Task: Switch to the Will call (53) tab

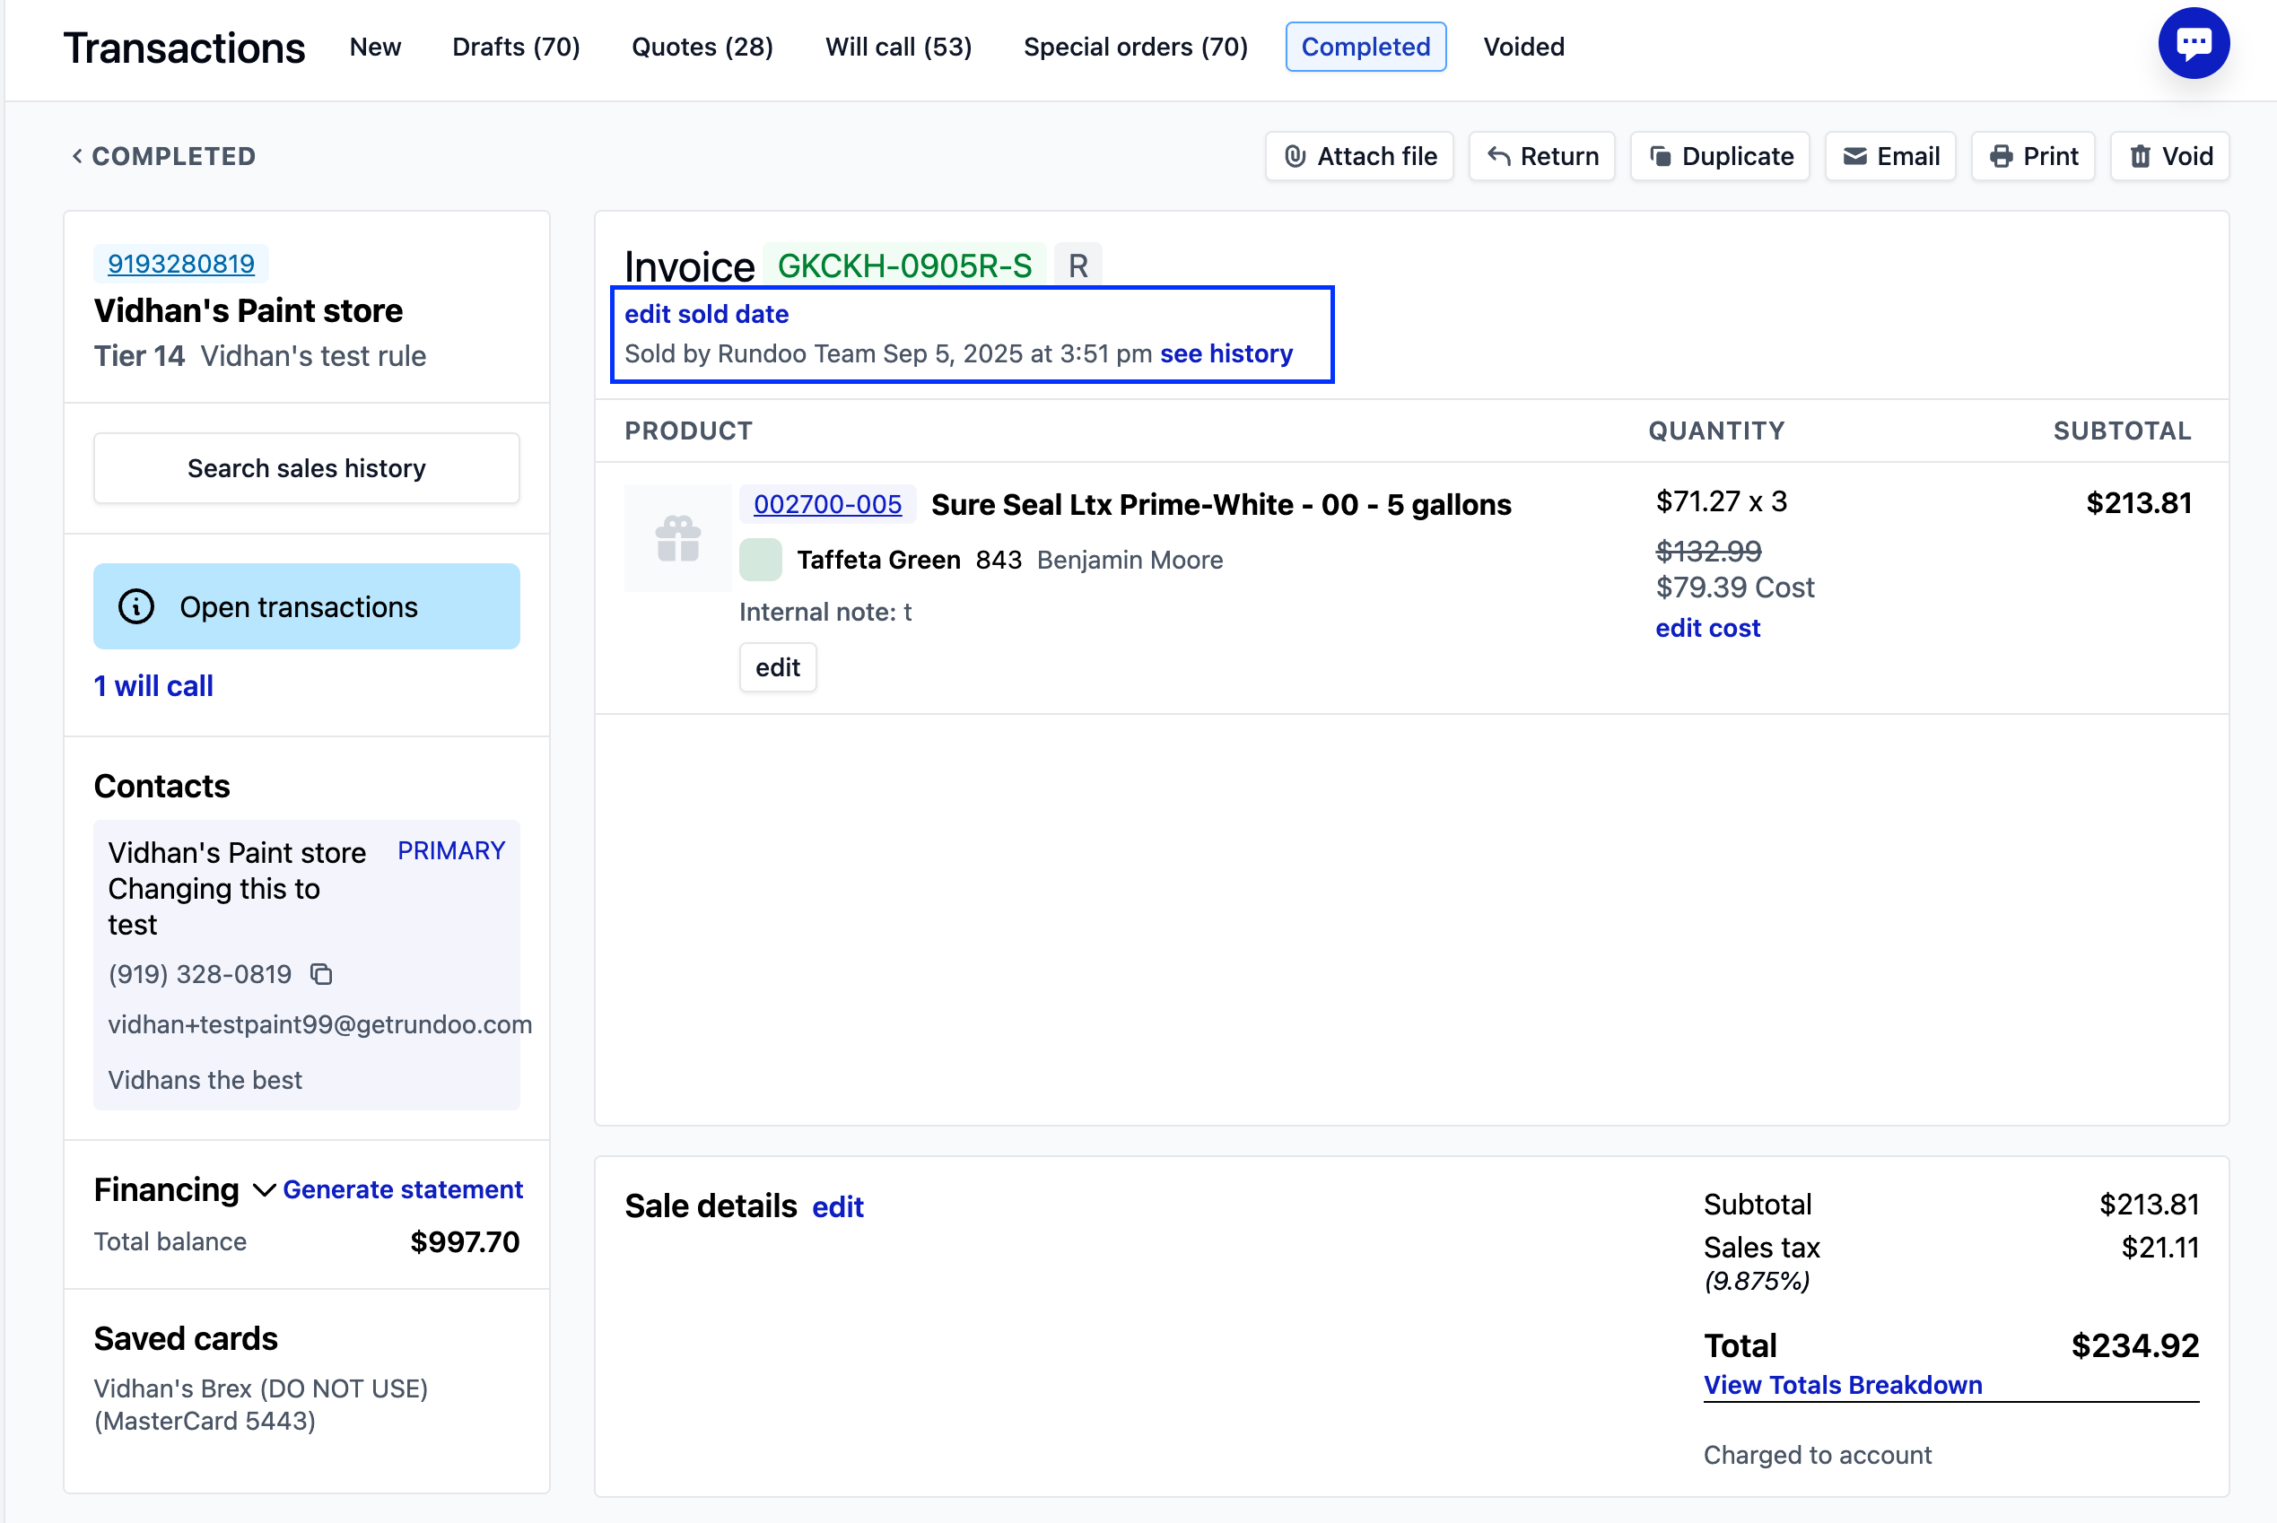Action: (x=897, y=47)
